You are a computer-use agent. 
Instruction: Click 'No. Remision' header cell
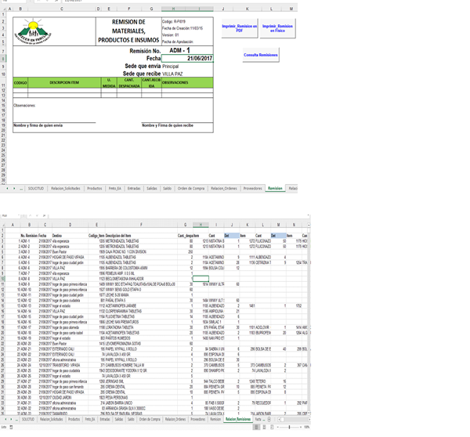29,236
